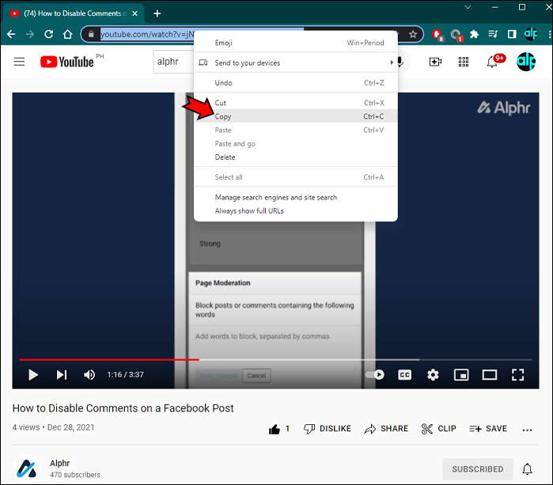This screenshot has height=485, width=553.
Task: Click the CLIP scissors button
Action: [x=439, y=429]
